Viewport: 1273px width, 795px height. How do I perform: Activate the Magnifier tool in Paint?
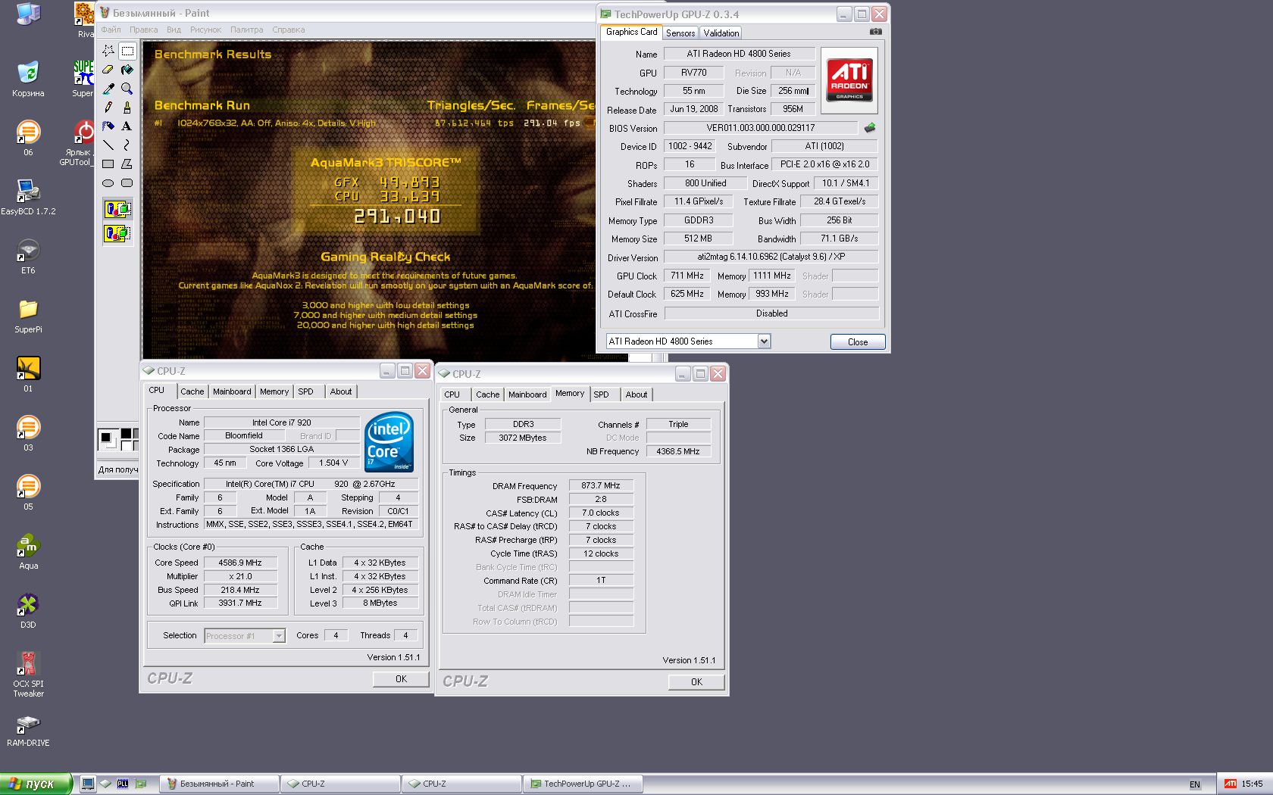pos(127,89)
